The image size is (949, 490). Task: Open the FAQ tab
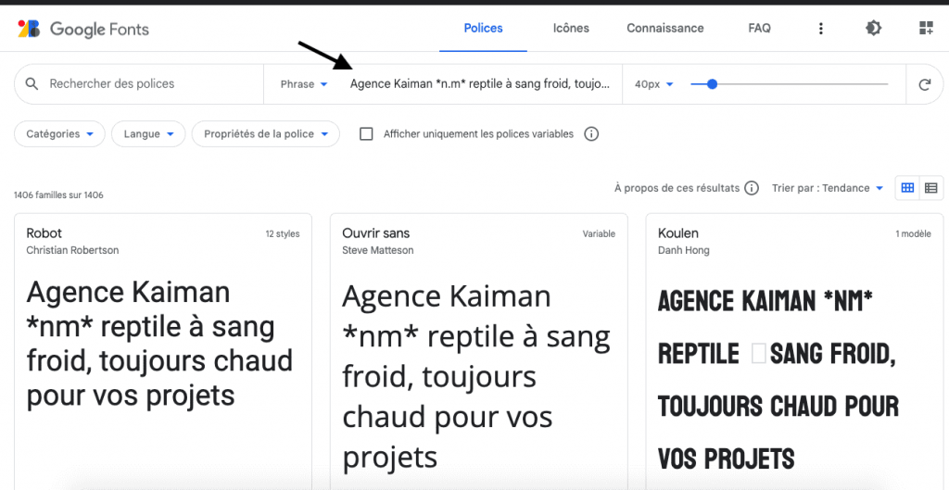tap(760, 29)
